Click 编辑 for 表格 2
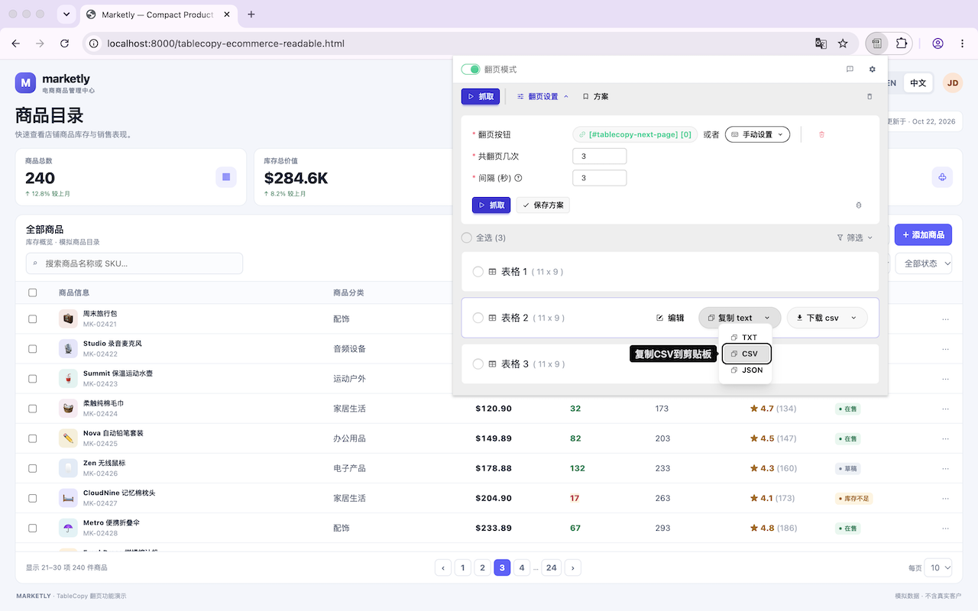This screenshot has width=978, height=611. 670,318
